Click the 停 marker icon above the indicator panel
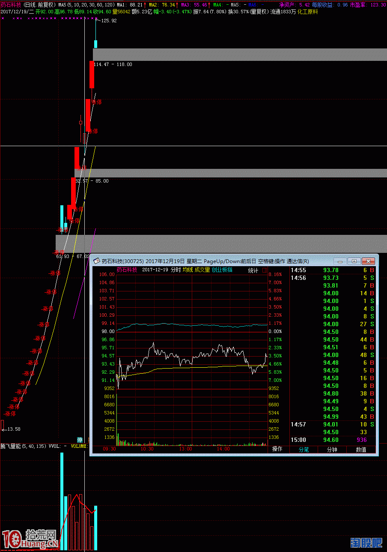The height and width of the screenshot is (552, 387). pyautogui.click(x=80, y=440)
